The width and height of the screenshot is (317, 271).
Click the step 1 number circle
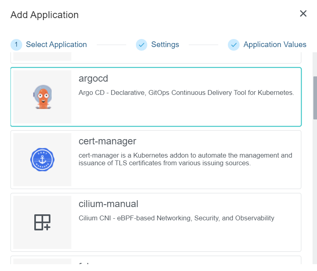coord(16,45)
